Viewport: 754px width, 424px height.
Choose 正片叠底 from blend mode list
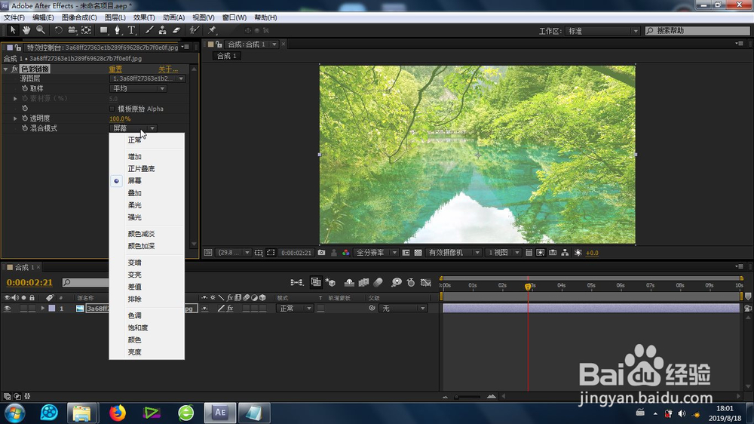click(141, 169)
